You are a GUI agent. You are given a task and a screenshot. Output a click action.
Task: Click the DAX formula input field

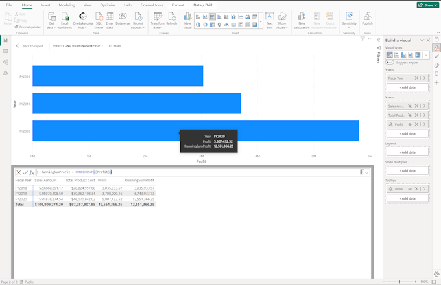pyautogui.click(x=197, y=172)
